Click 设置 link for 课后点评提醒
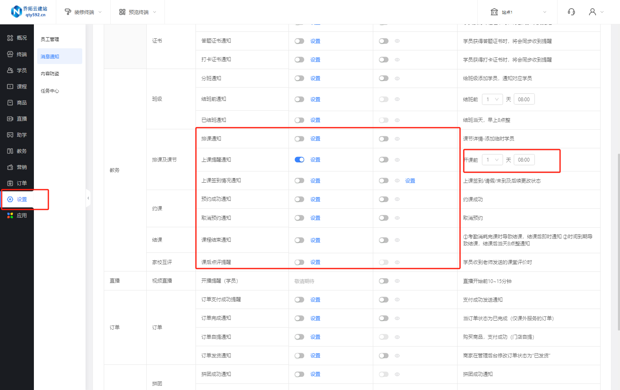The image size is (620, 390). 315,262
